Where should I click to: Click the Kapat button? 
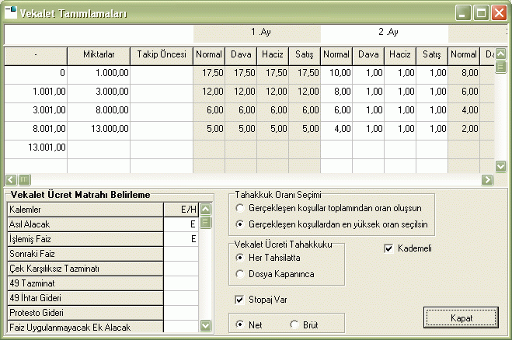[461, 317]
